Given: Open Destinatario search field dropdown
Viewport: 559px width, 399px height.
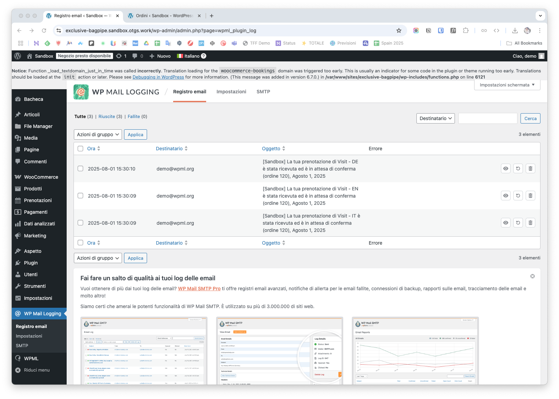Looking at the screenshot, I should (436, 118).
